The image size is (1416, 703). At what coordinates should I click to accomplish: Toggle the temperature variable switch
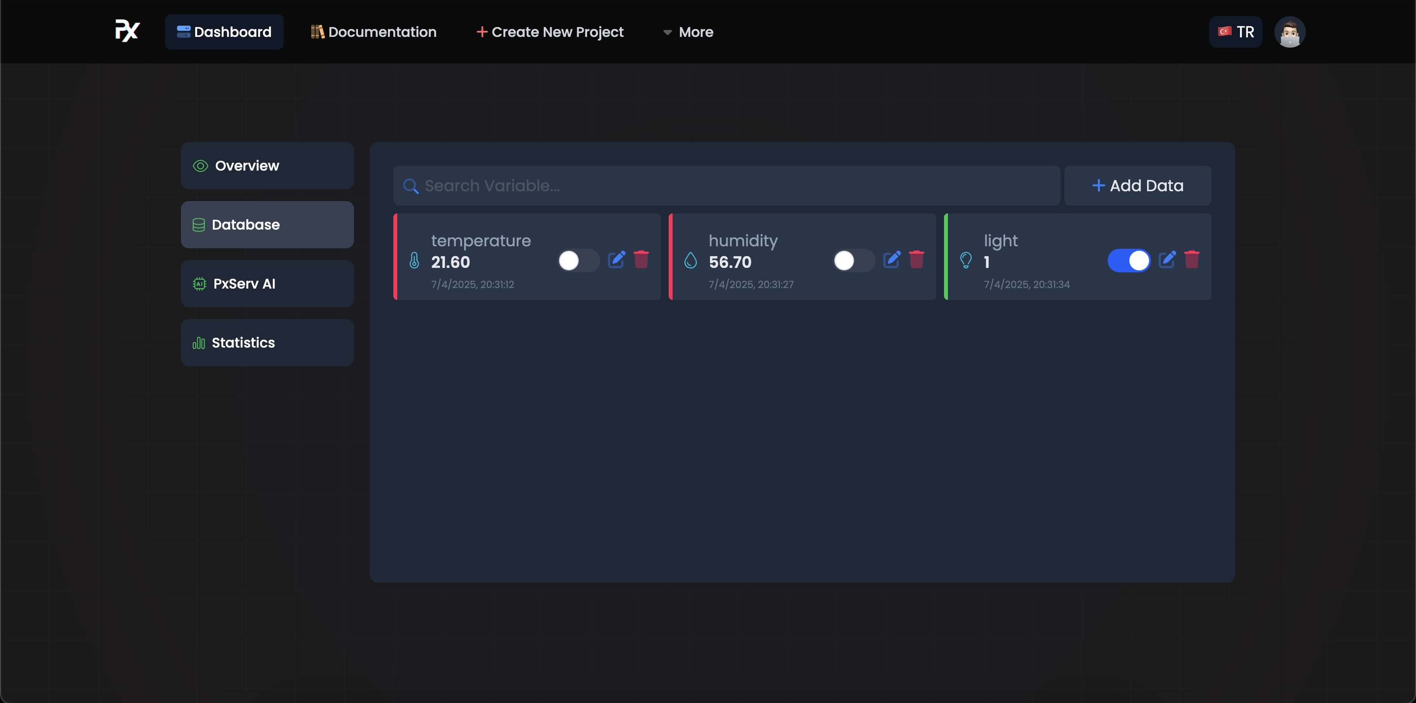(578, 261)
